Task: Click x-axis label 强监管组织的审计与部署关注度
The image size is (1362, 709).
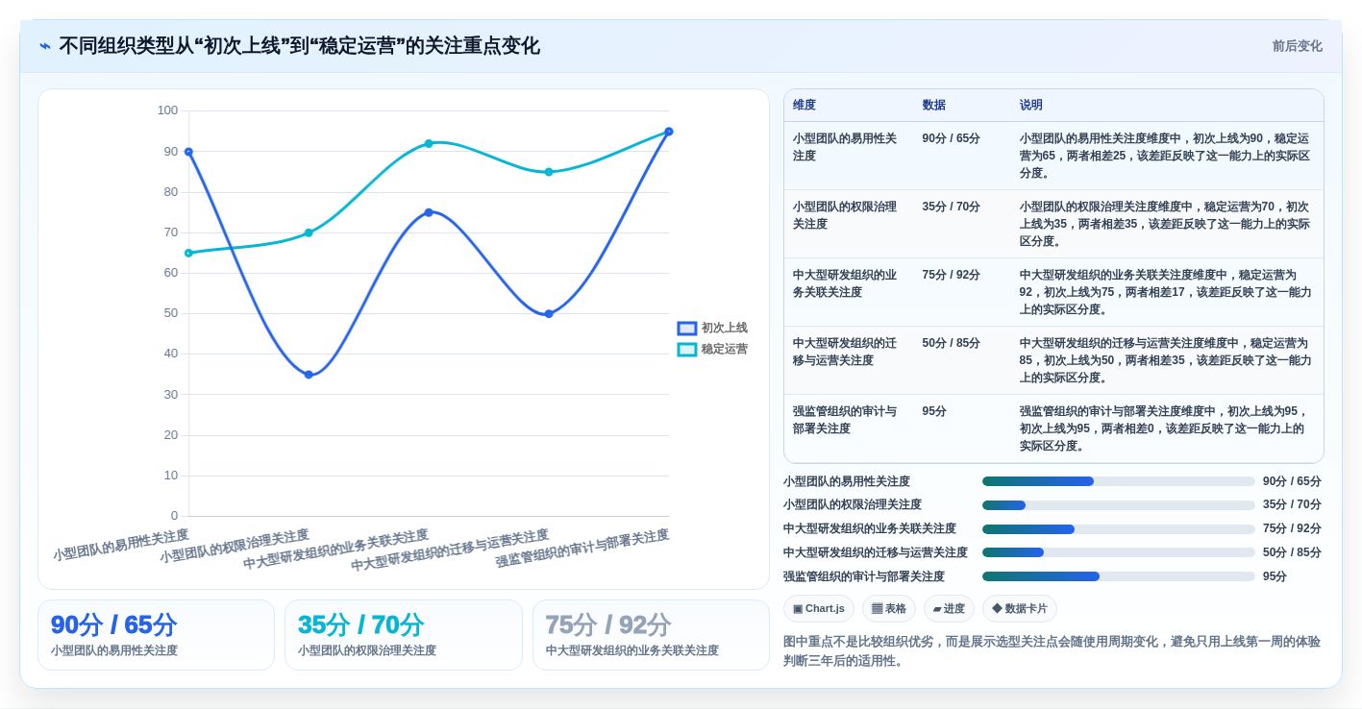Action: [x=582, y=549]
